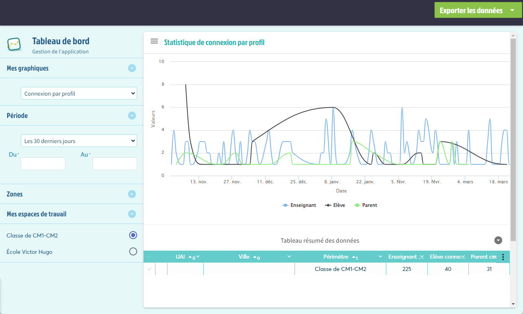Open the Les 30 derniers jours dropdown
The height and width of the screenshot is (314, 523).
79,141
